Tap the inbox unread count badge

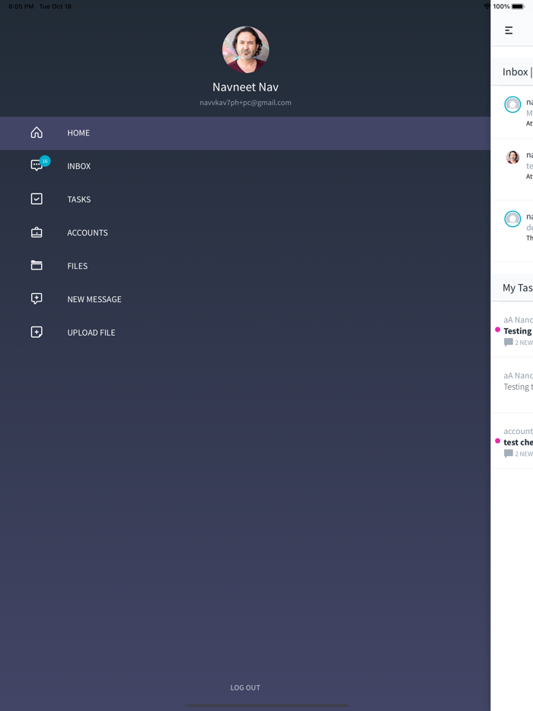(45, 161)
